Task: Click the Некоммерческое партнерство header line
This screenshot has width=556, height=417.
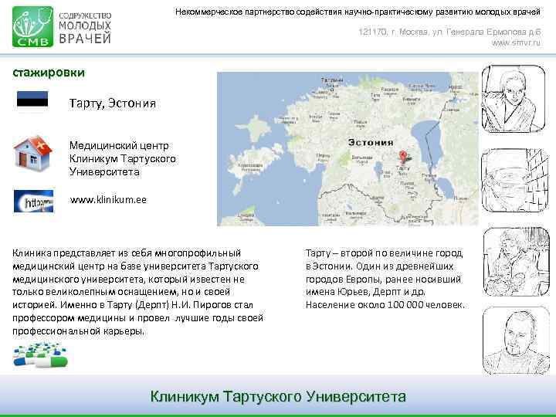Action: pyautogui.click(x=358, y=12)
